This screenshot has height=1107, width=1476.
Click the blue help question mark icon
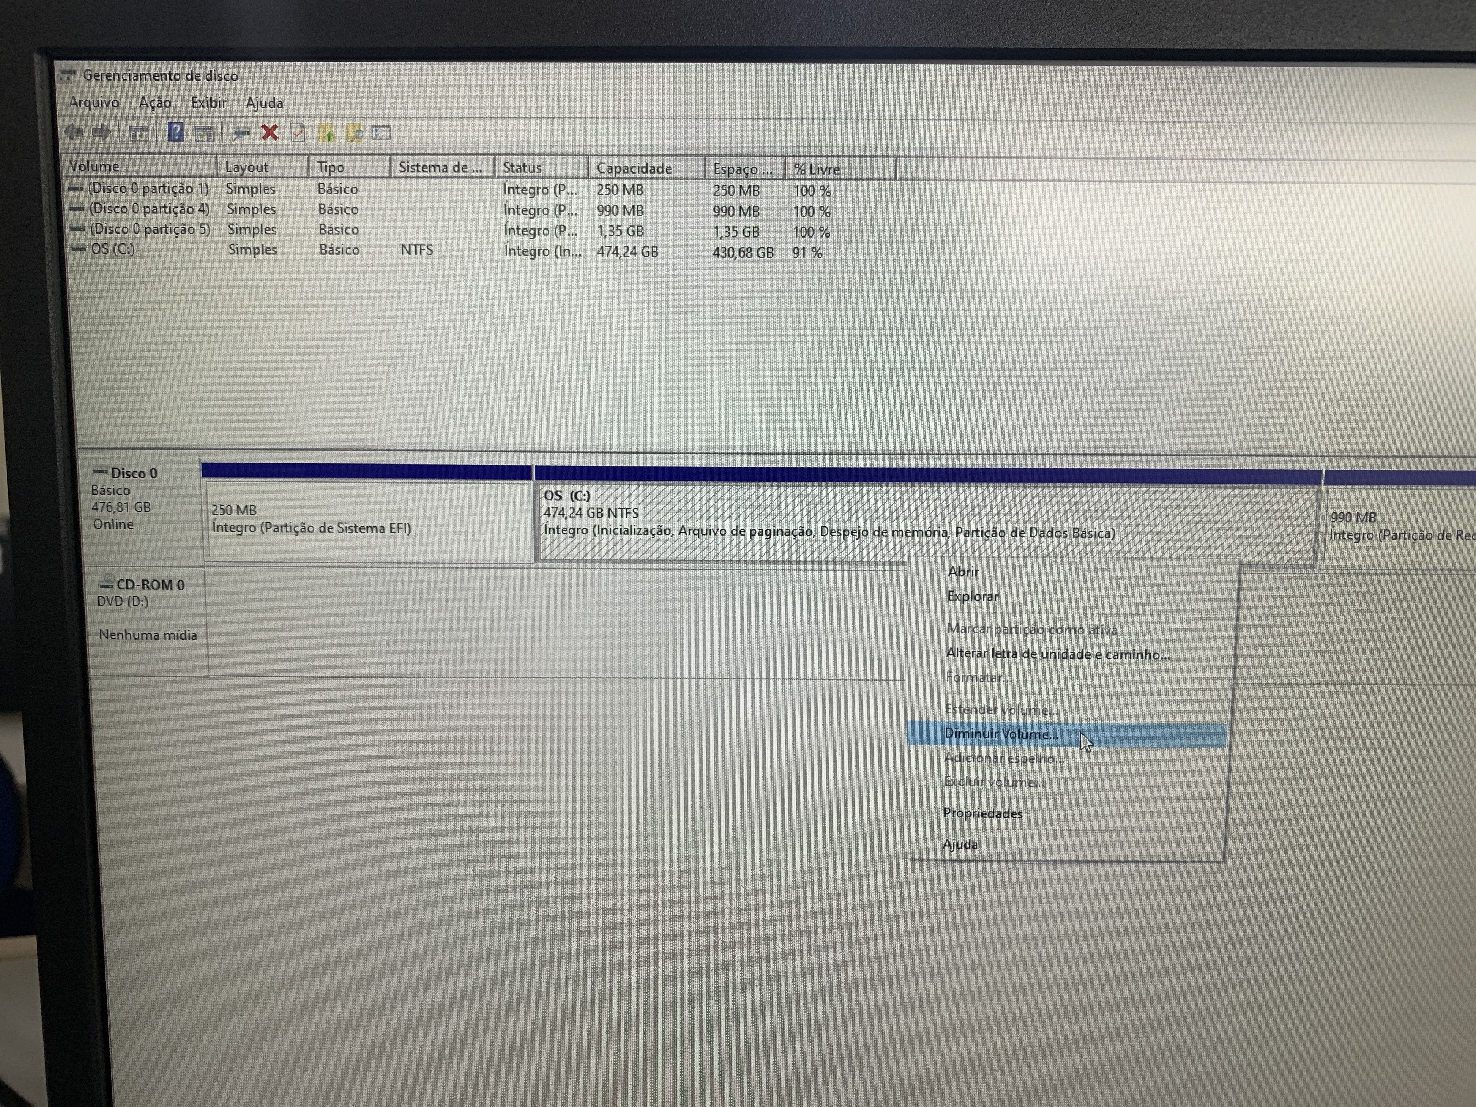click(175, 132)
